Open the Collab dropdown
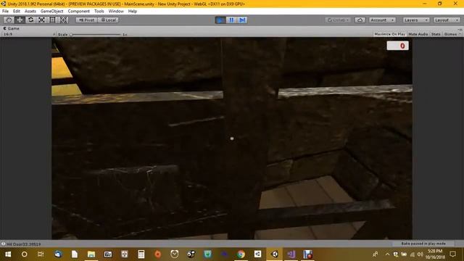This screenshot has width=464, height=261. [338, 20]
